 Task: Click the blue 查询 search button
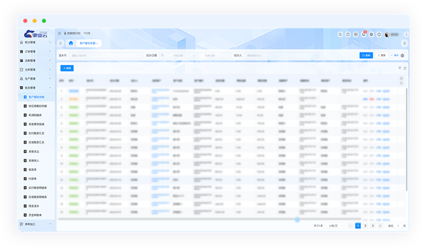[x=366, y=56]
